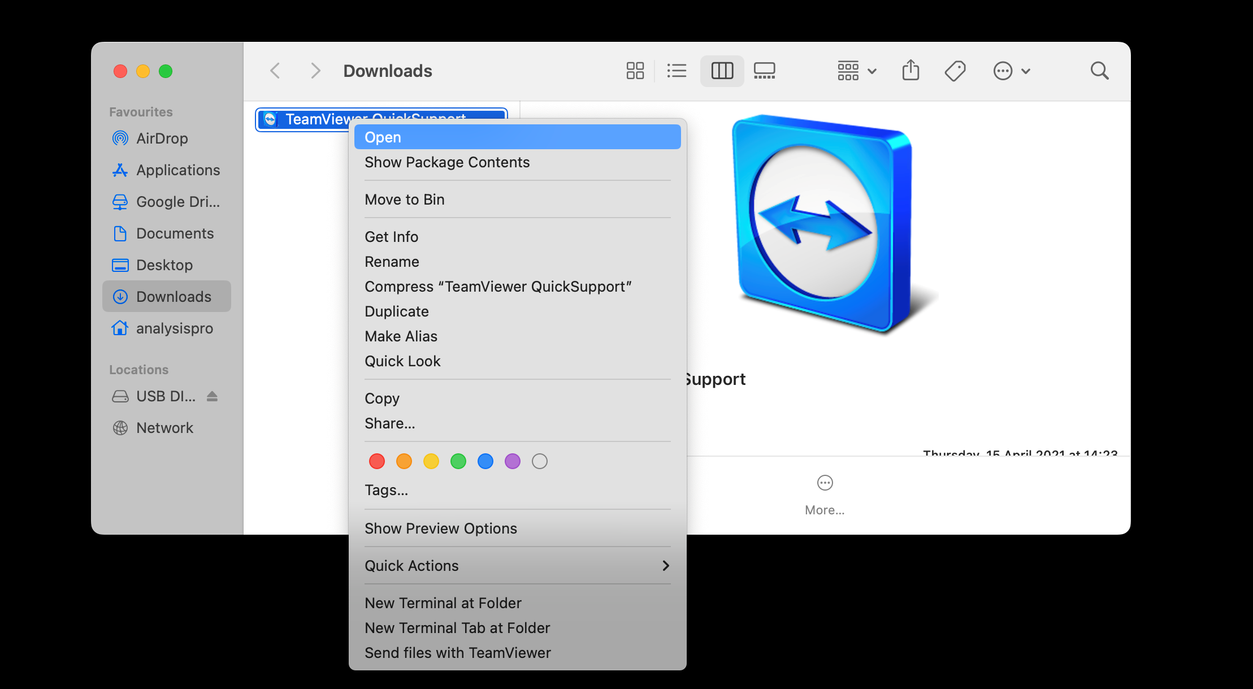Choose Make Alias

point(517,336)
